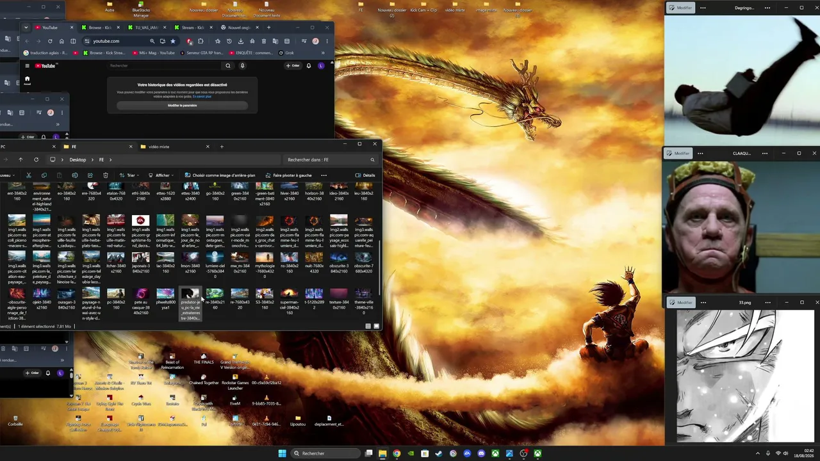Viewport: 820px width, 461px height.
Task: Open a new tab in File Explorer
Action: click(x=222, y=147)
